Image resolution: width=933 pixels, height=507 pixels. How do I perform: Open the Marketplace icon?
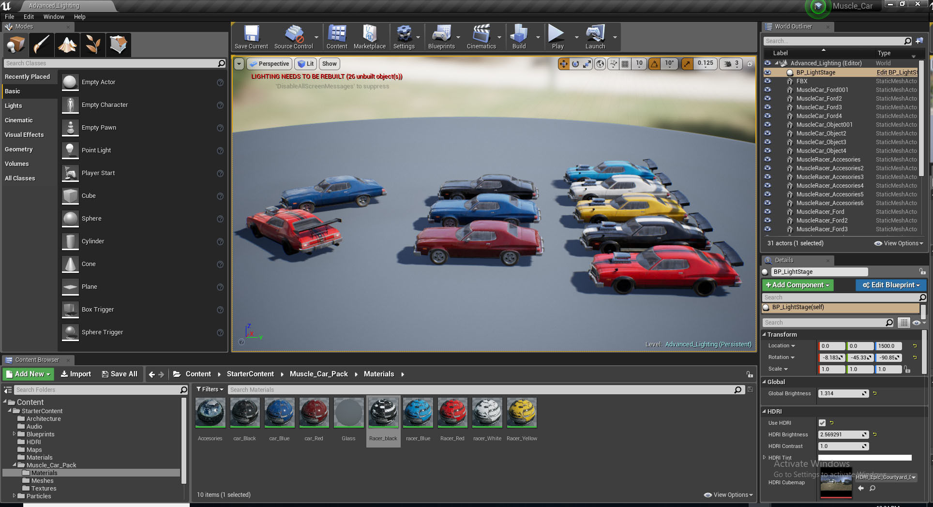tap(369, 37)
